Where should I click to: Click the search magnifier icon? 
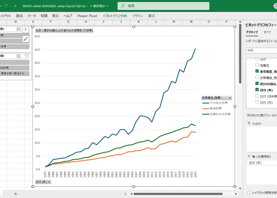tap(123, 6)
